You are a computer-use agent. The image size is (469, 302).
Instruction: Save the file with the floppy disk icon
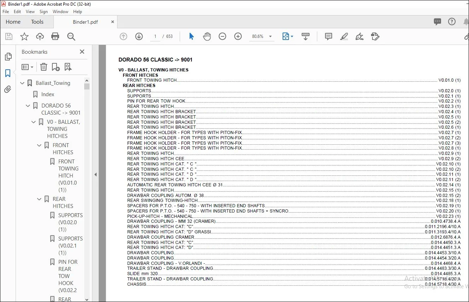pos(9,36)
